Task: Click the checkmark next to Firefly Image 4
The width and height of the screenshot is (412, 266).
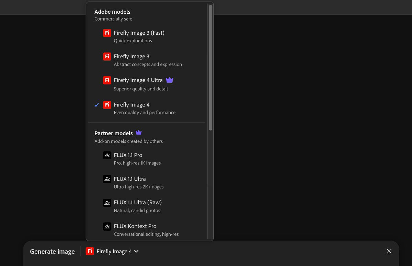Action: (x=97, y=105)
